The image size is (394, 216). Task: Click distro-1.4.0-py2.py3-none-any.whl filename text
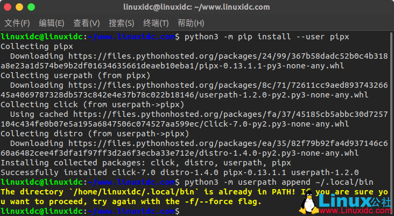279,153
